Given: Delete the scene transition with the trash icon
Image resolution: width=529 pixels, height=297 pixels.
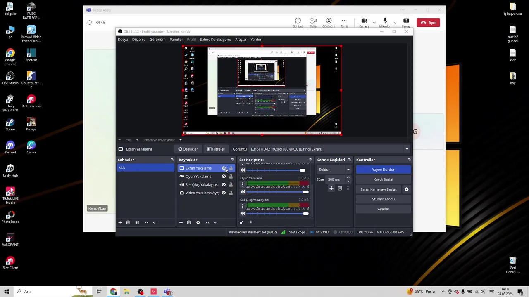Looking at the screenshot, I should pyautogui.click(x=340, y=188).
